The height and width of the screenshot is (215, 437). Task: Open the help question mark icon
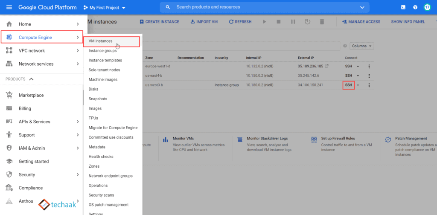click(415, 7)
